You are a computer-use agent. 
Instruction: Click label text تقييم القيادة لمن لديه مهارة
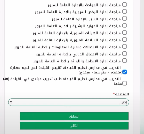click(x=36, y=68)
